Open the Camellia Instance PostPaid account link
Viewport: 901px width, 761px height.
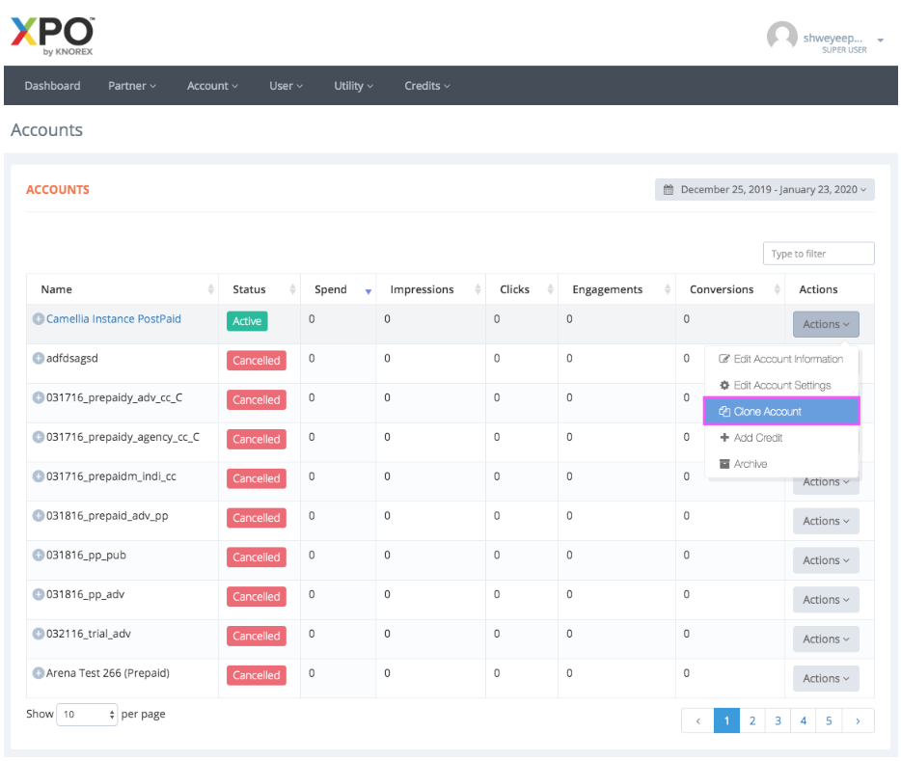tap(114, 319)
